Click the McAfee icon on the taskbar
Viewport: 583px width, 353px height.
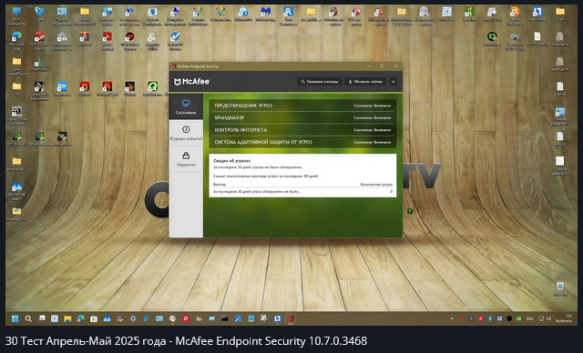(291, 318)
